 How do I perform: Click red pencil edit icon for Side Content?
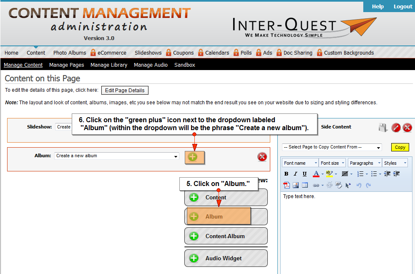point(396,128)
